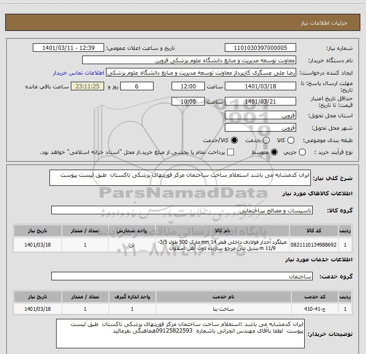Select the کالا radio button
This screenshot has height=354, width=366.
pyautogui.click(x=291, y=140)
